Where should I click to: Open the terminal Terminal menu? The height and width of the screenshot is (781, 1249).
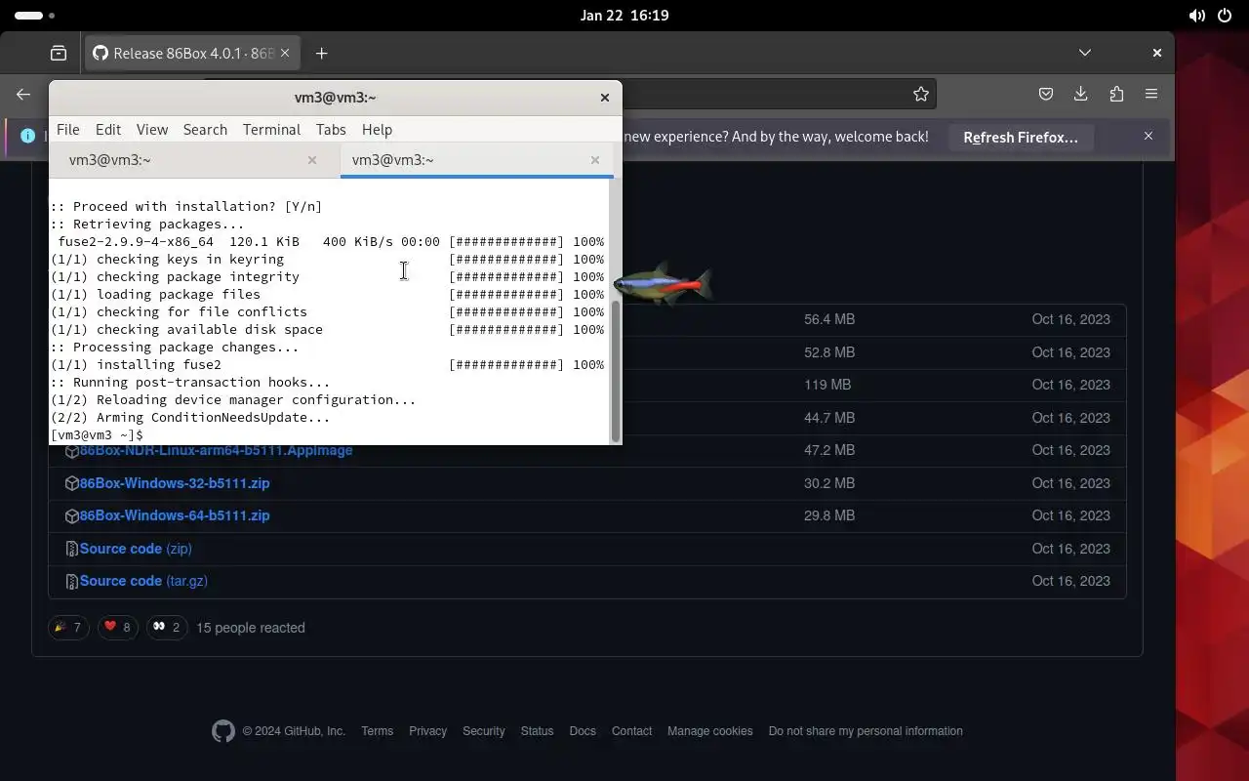tap(271, 129)
